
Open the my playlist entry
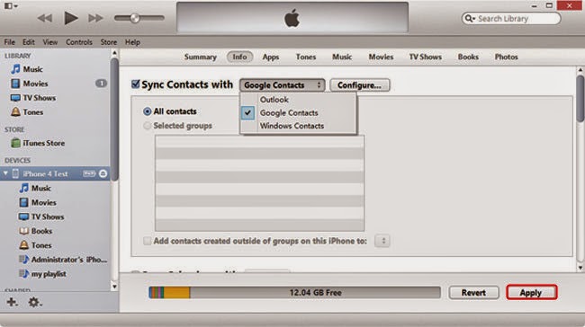[x=42, y=274]
